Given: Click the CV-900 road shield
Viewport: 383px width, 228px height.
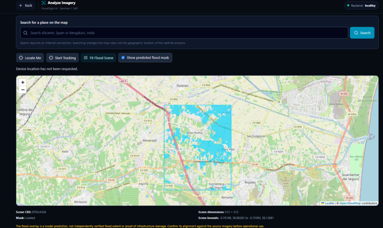Looking at the screenshot, I should pyautogui.click(x=27, y=130).
